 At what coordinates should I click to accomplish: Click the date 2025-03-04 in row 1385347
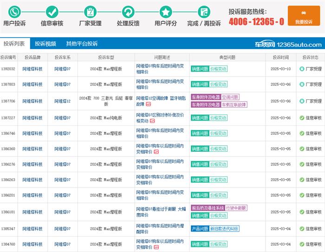click(x=280, y=229)
